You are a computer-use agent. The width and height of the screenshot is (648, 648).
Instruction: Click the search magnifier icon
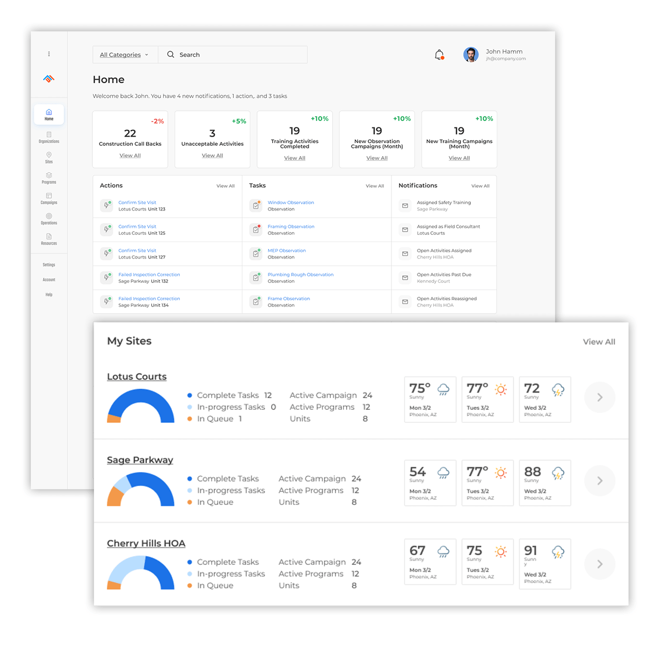click(171, 55)
